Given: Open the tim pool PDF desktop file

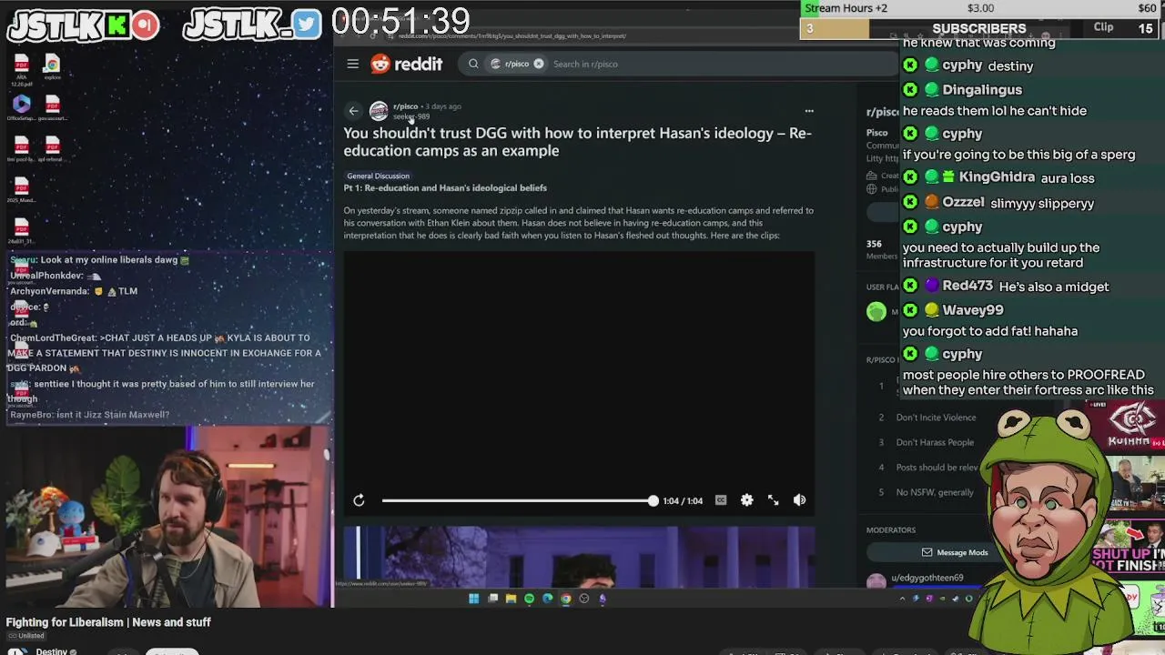Looking at the screenshot, I should click(x=21, y=148).
